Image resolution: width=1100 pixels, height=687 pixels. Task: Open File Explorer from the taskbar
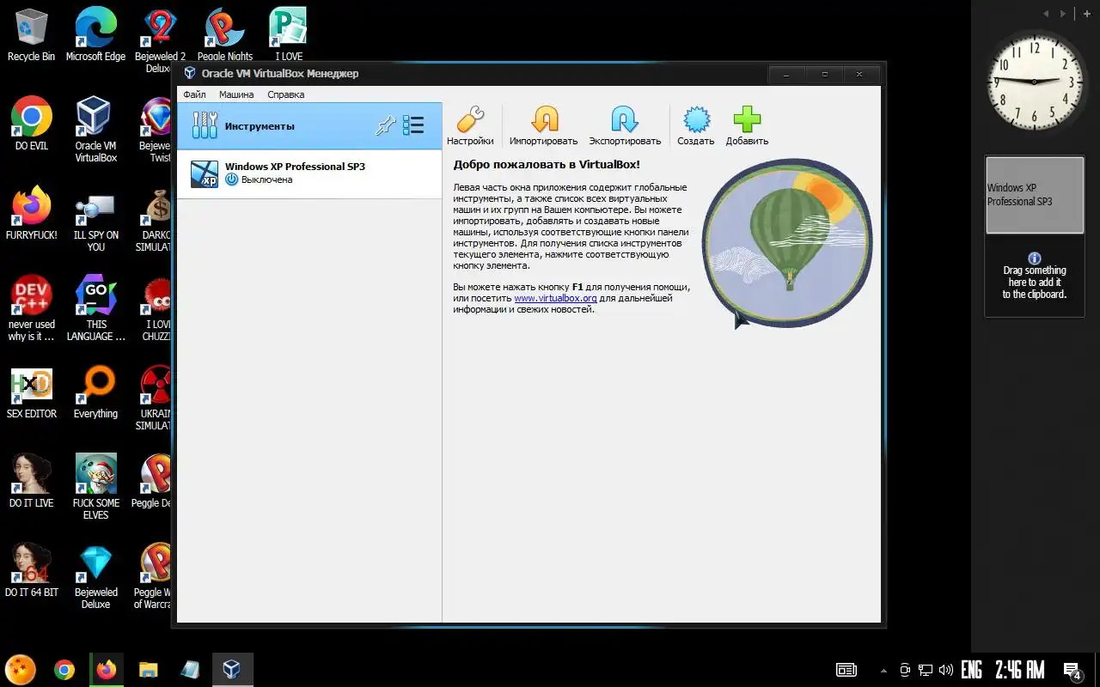[x=149, y=670]
